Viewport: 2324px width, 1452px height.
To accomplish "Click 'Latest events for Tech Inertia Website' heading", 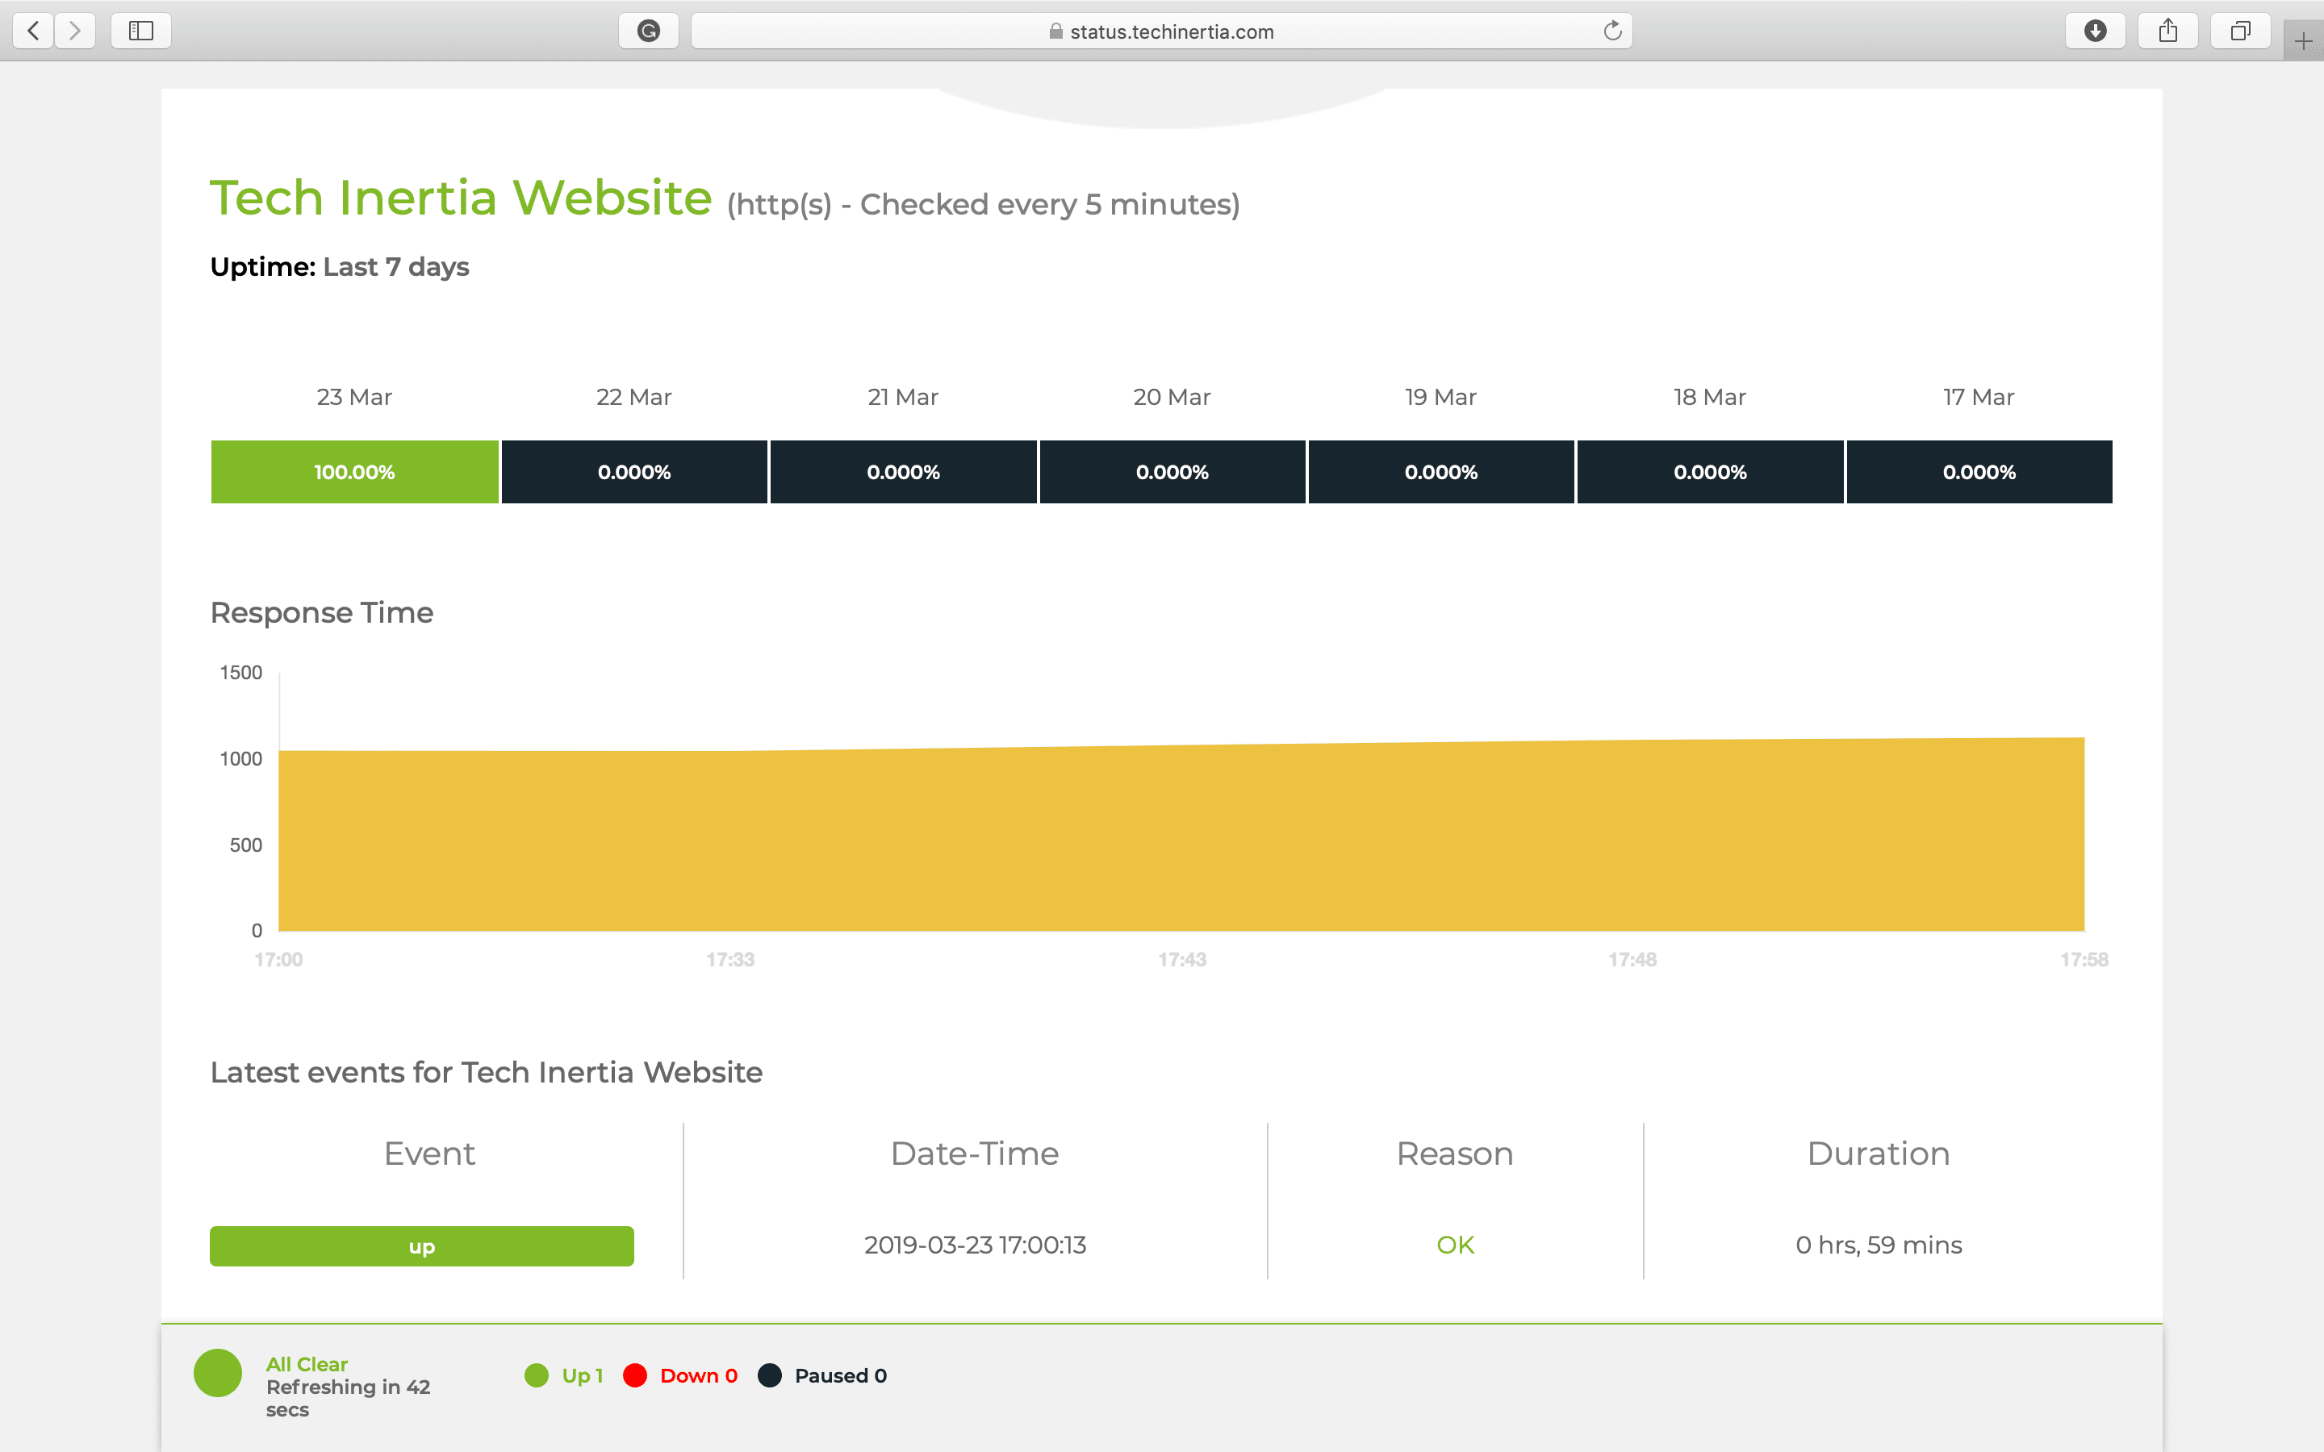I will [486, 1073].
